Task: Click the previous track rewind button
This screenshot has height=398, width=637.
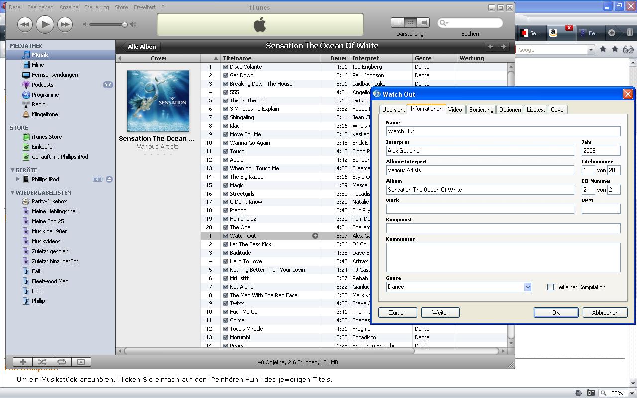Action: click(25, 24)
